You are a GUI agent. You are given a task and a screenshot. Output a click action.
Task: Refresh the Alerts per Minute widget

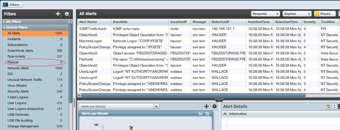click(x=207, y=114)
